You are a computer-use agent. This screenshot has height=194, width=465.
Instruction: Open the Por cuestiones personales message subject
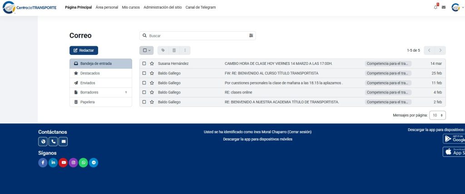[284, 83]
